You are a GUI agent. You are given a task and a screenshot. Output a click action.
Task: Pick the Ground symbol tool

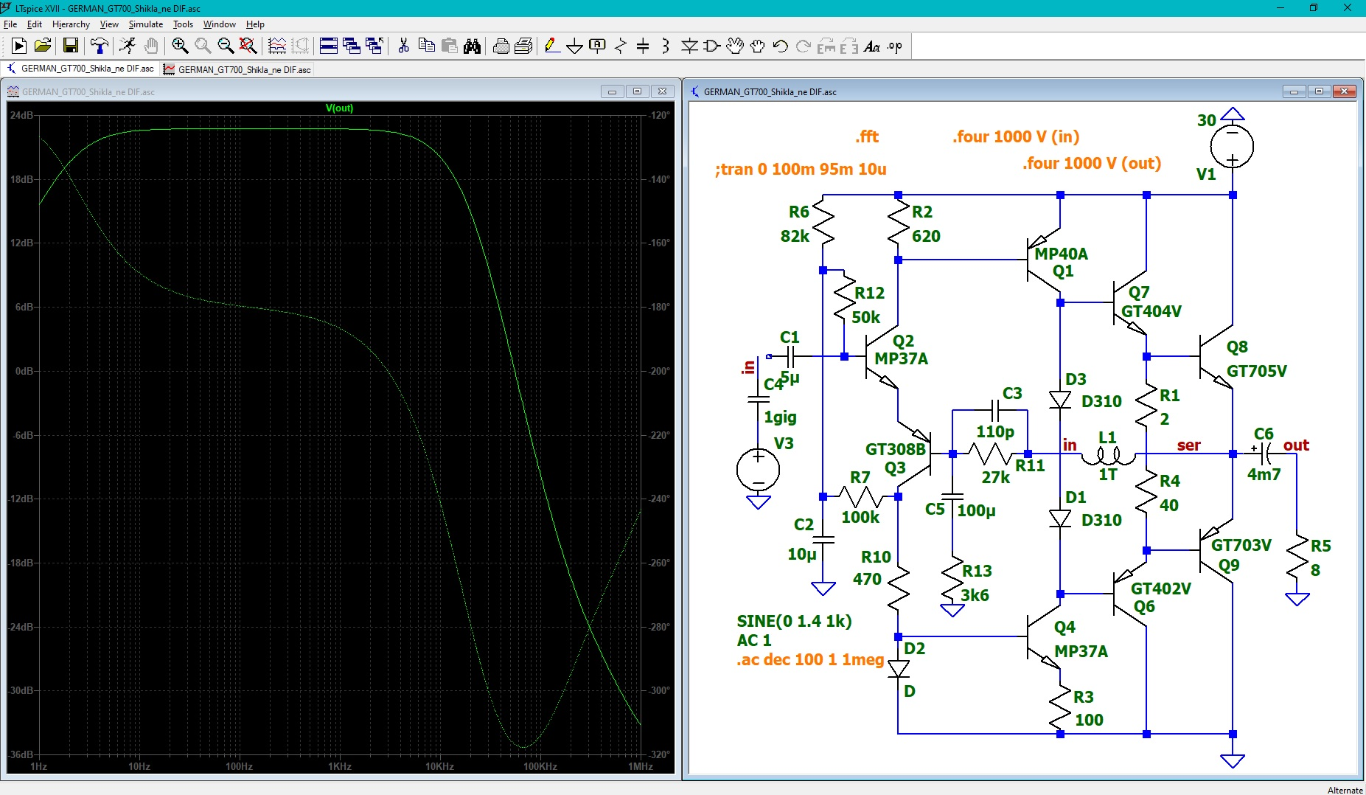tap(574, 46)
